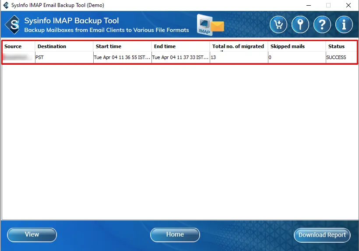Screen dimensions: 359x251
Task: Select the blurred source account cell
Action: 19,57
